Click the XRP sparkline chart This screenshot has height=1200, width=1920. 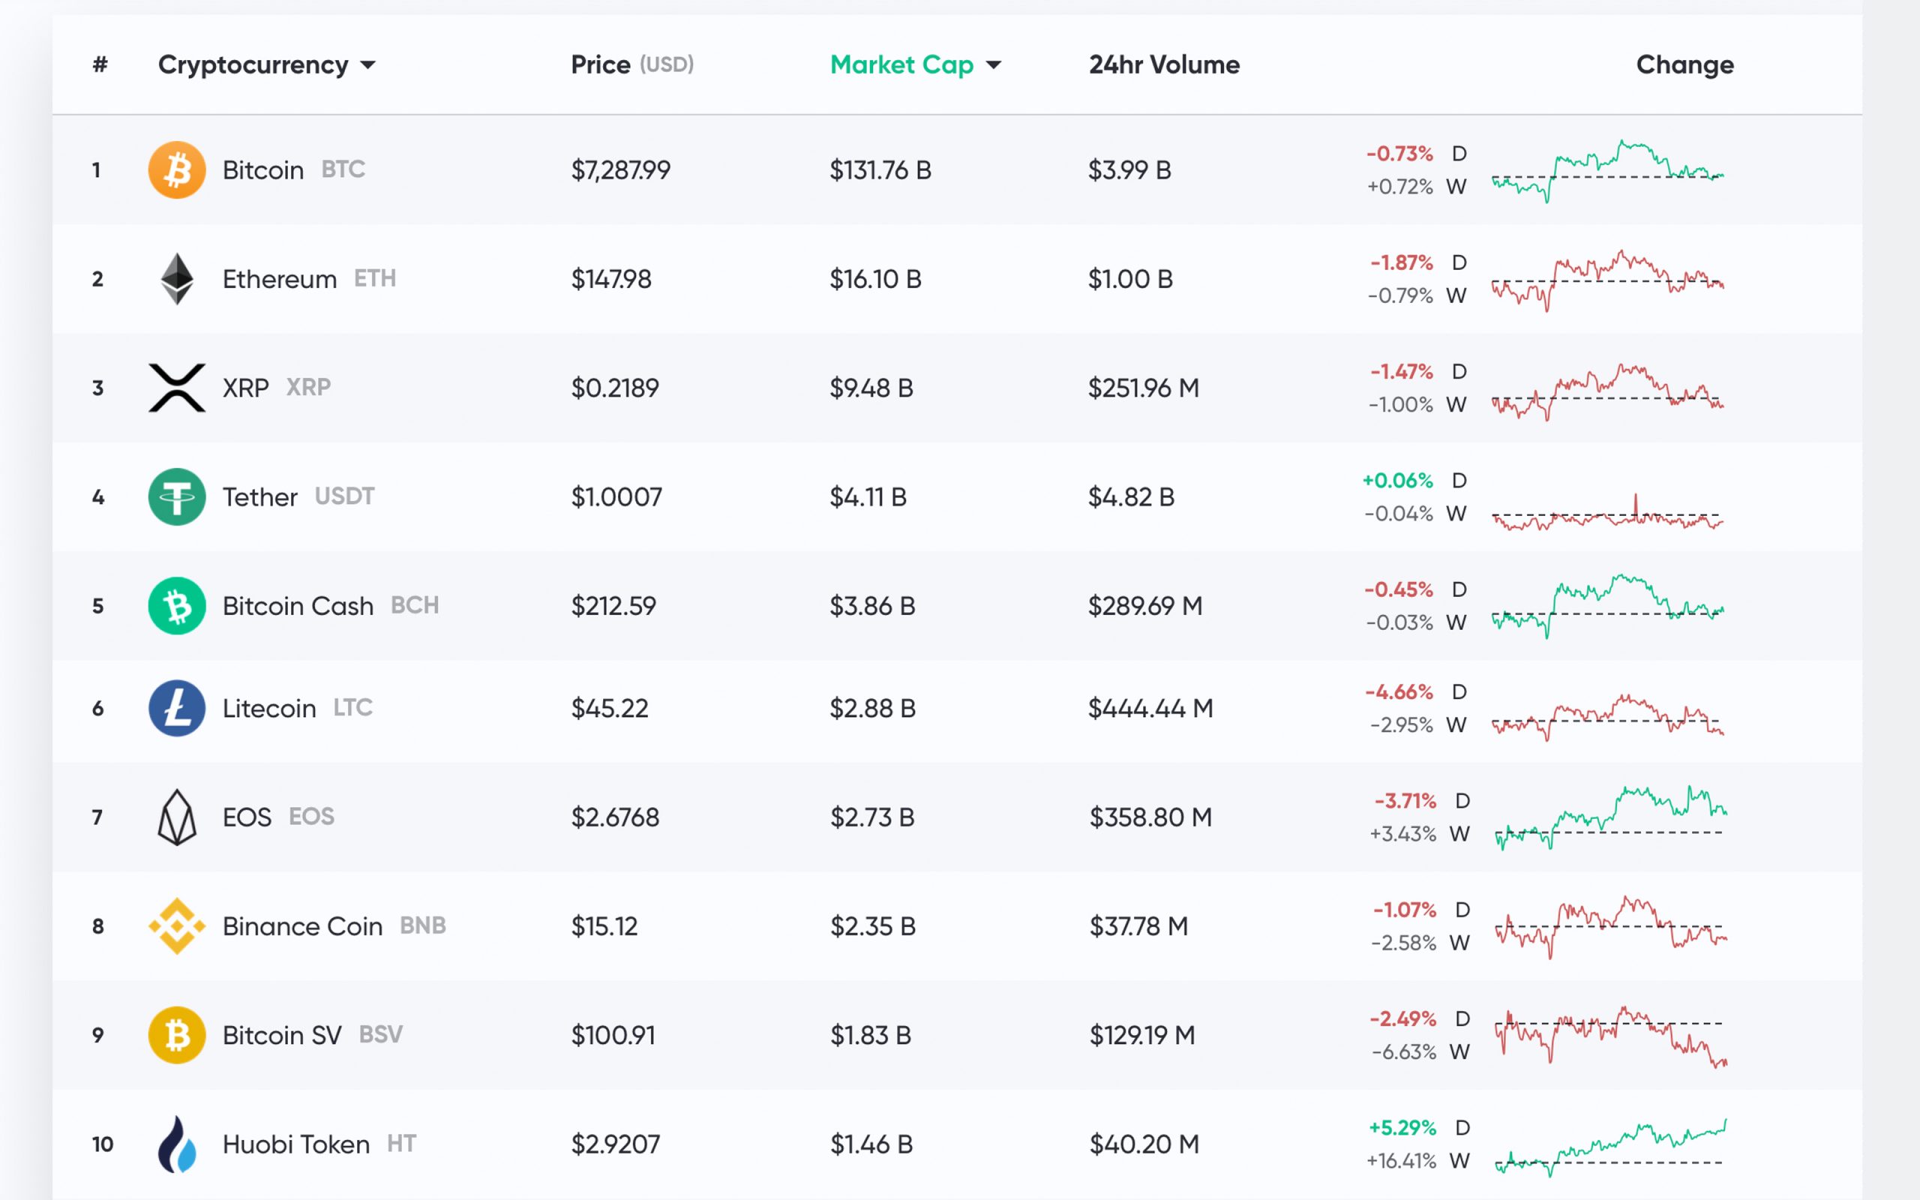(1607, 391)
